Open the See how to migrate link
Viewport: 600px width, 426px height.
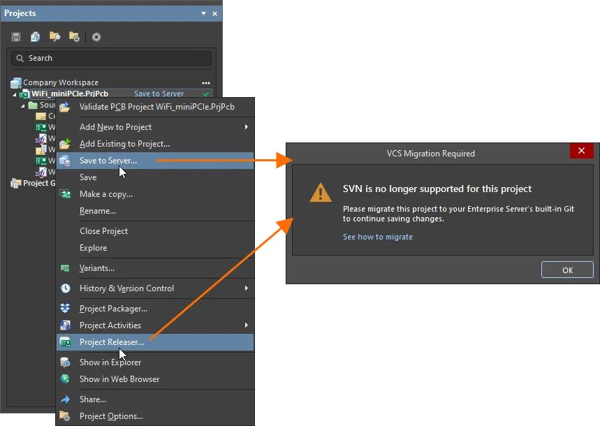(x=377, y=237)
